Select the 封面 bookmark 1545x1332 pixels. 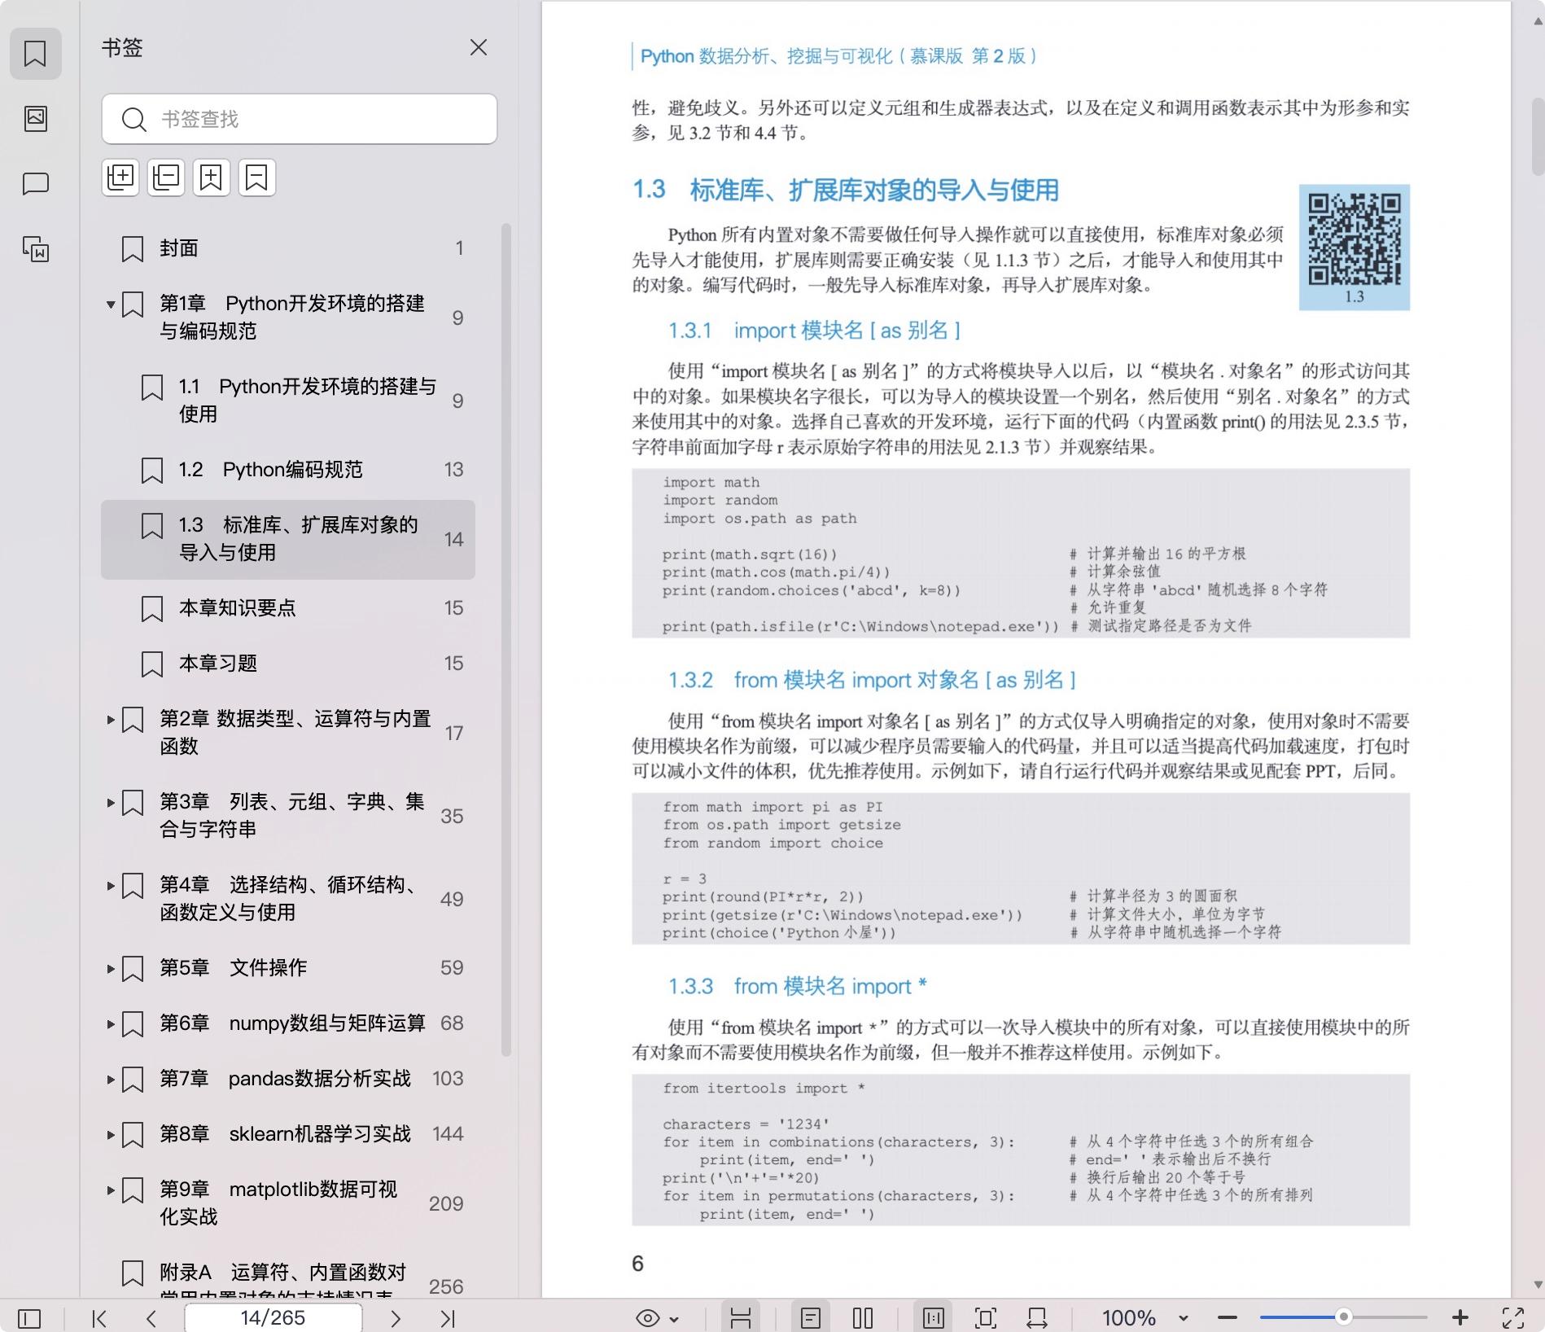point(288,248)
